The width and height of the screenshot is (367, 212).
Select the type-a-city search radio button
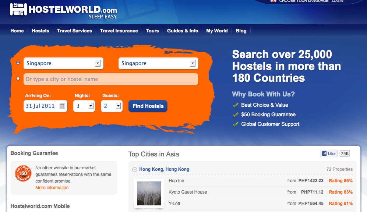pos(18,79)
